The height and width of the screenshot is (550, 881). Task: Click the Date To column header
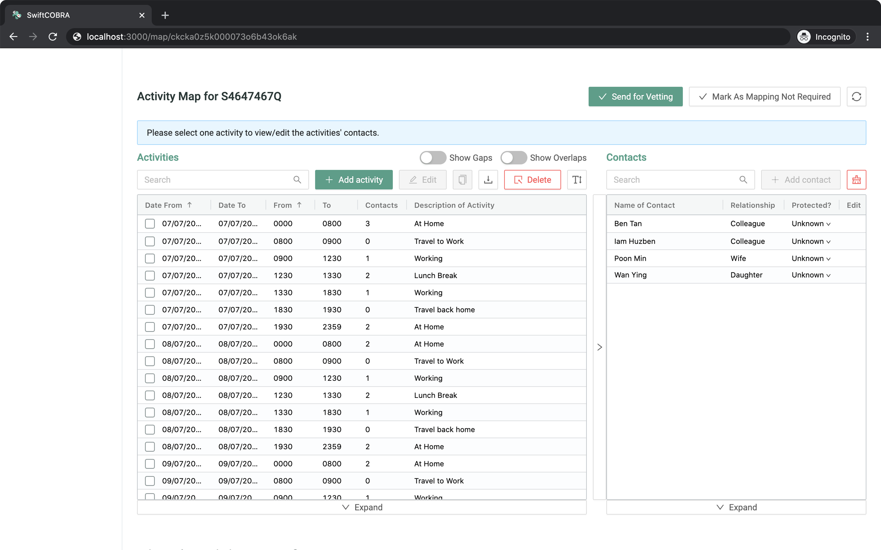(x=232, y=205)
